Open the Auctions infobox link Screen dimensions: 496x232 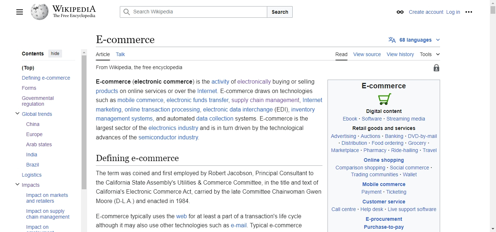[370, 136]
